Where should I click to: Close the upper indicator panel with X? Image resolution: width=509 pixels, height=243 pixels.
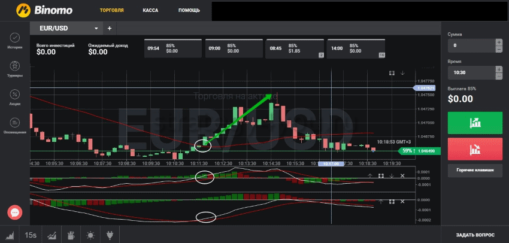402,176
